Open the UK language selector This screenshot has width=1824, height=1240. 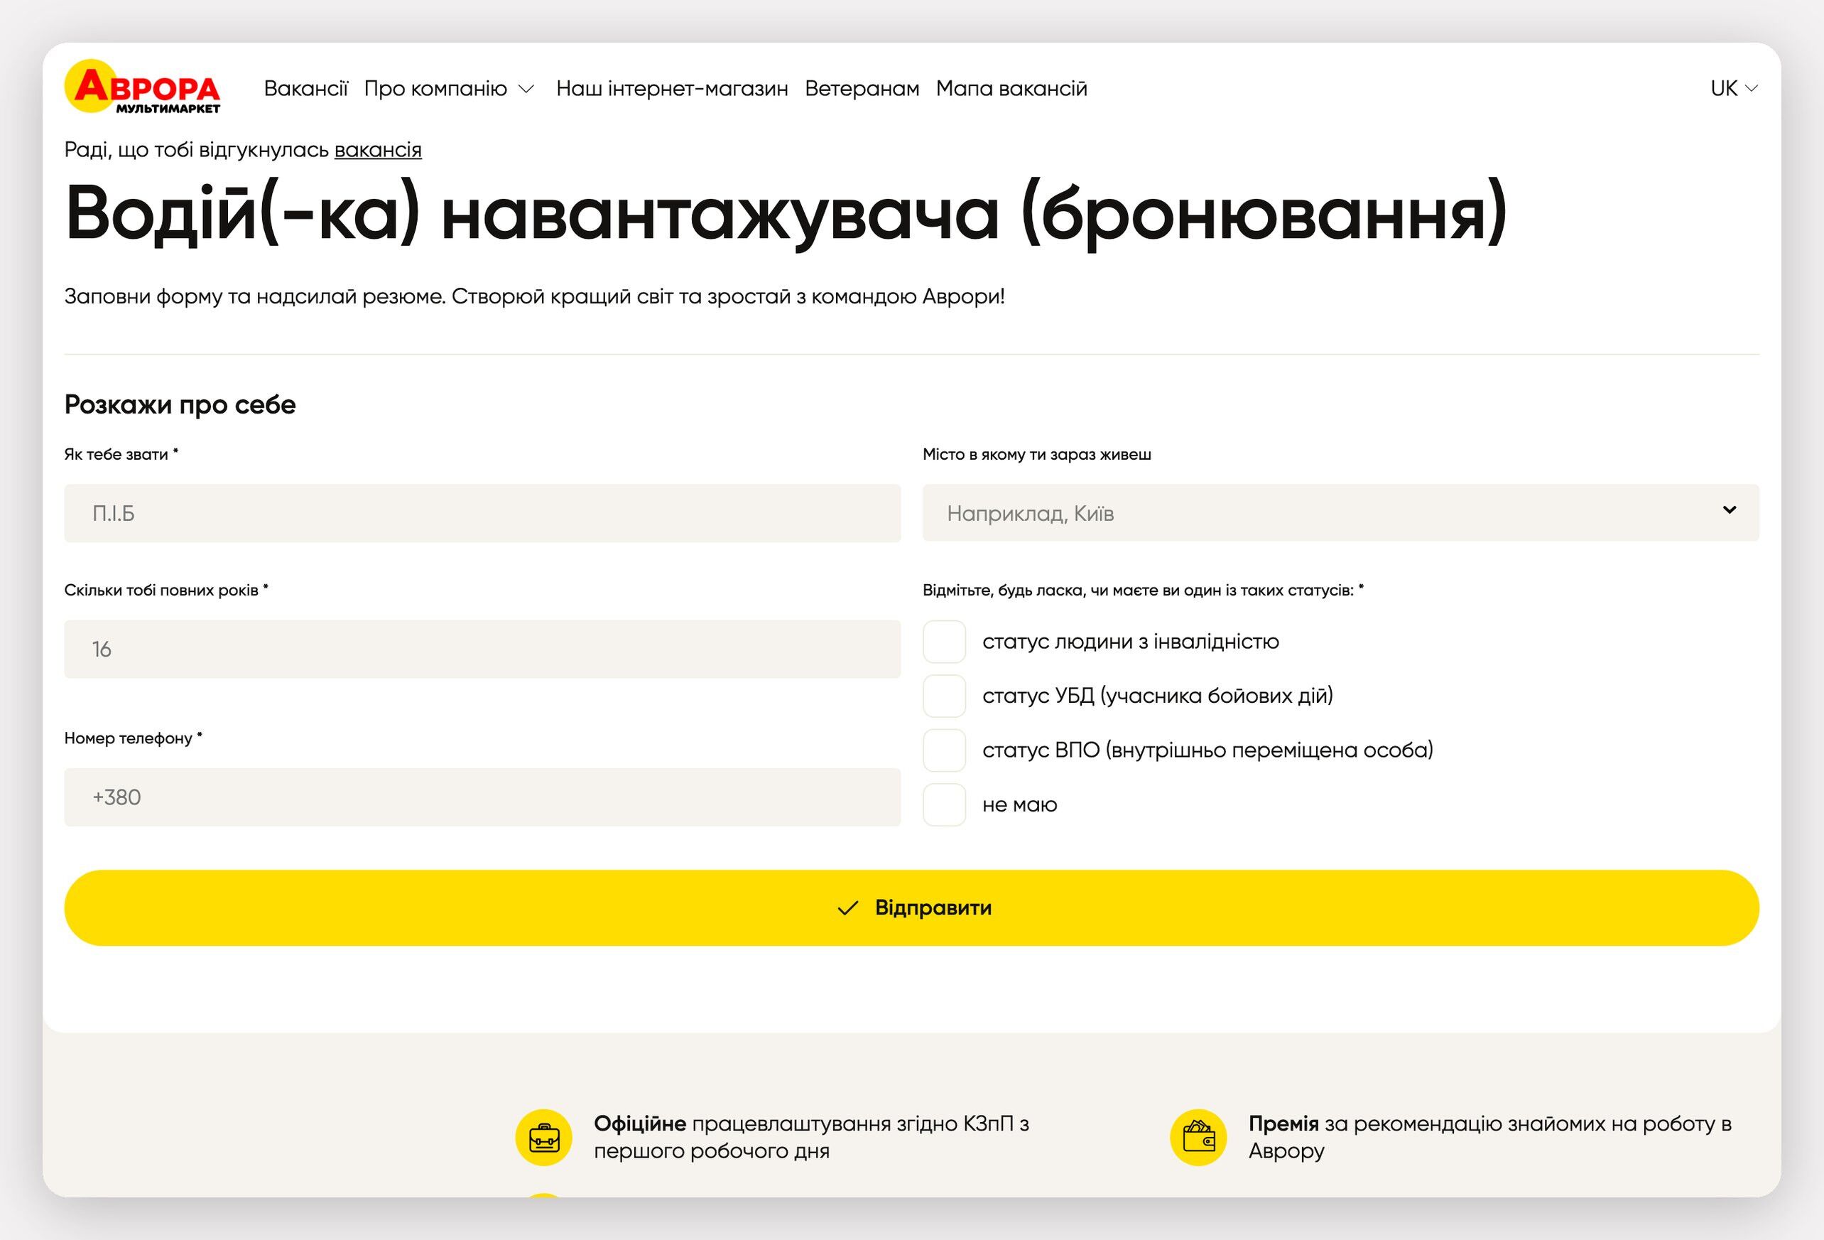[x=1734, y=89]
